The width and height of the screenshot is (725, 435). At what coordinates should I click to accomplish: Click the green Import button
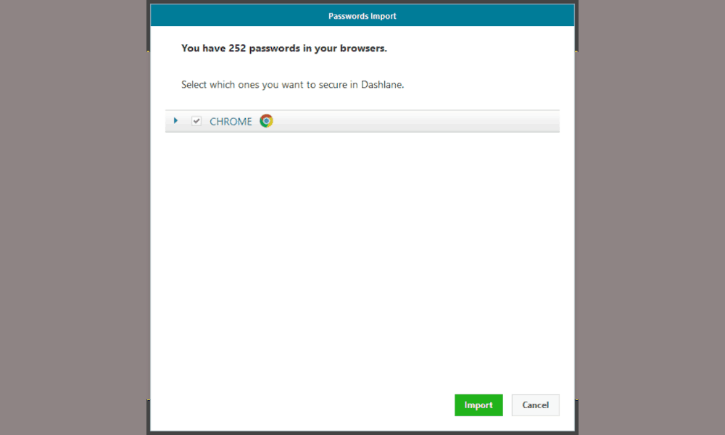point(478,405)
